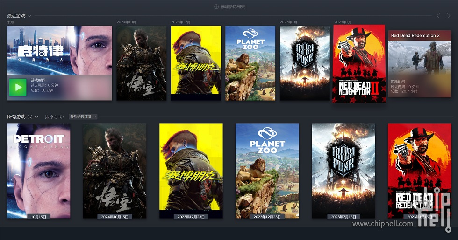Expand the 最近游戏 shelf dropdown
The width and height of the screenshot is (458, 240).
click(x=29, y=16)
